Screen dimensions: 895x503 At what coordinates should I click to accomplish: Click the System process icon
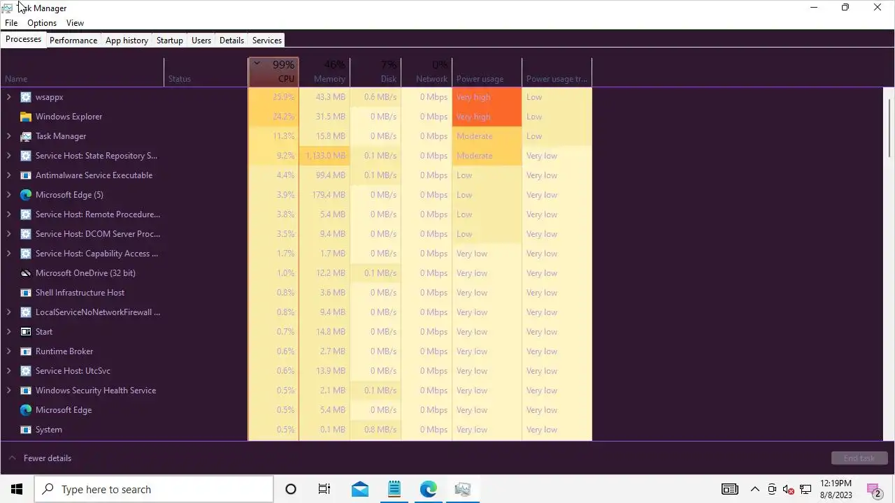tap(26, 430)
